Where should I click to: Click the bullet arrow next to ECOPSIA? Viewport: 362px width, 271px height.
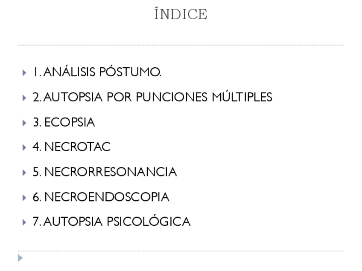[24, 123]
